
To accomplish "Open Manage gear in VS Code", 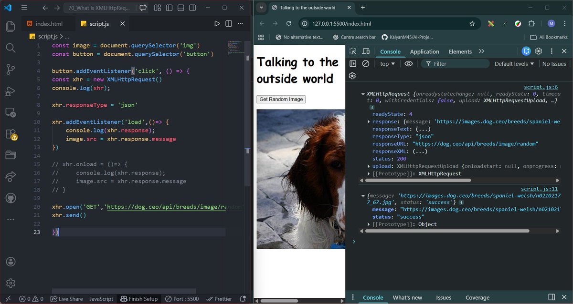I will [x=11, y=283].
